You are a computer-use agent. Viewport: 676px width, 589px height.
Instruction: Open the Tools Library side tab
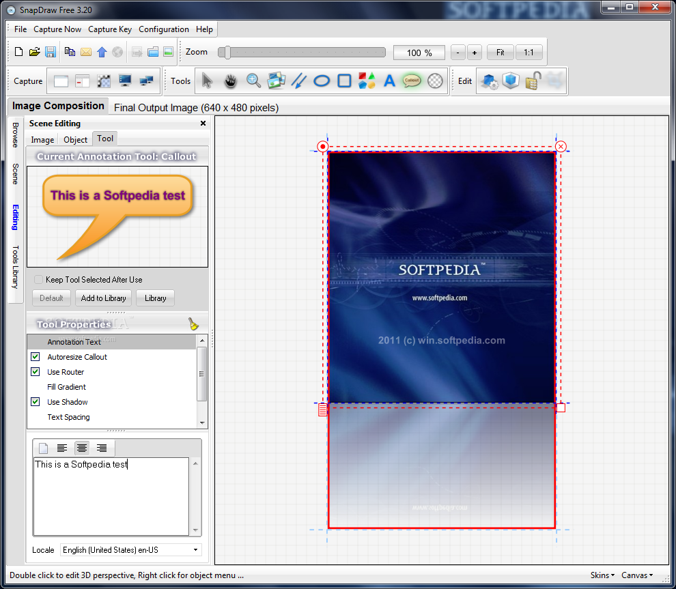(x=16, y=267)
